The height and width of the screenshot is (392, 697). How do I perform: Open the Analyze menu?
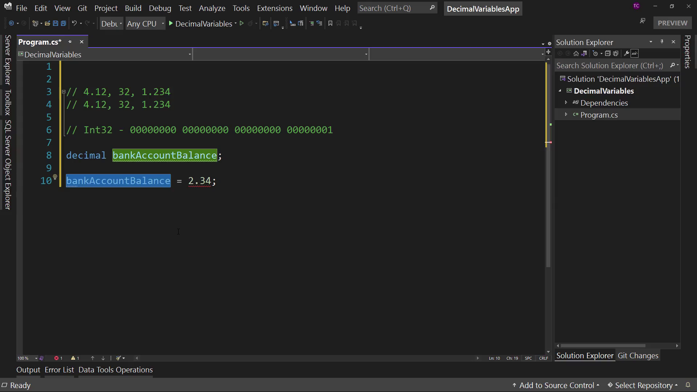point(212,8)
